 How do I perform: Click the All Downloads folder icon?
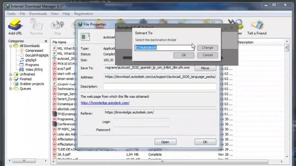coord(16,46)
